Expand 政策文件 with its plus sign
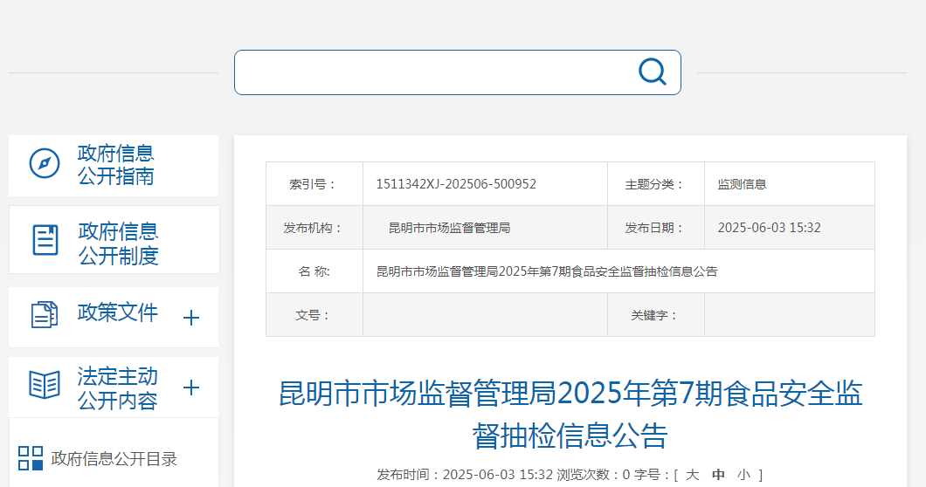 point(190,319)
